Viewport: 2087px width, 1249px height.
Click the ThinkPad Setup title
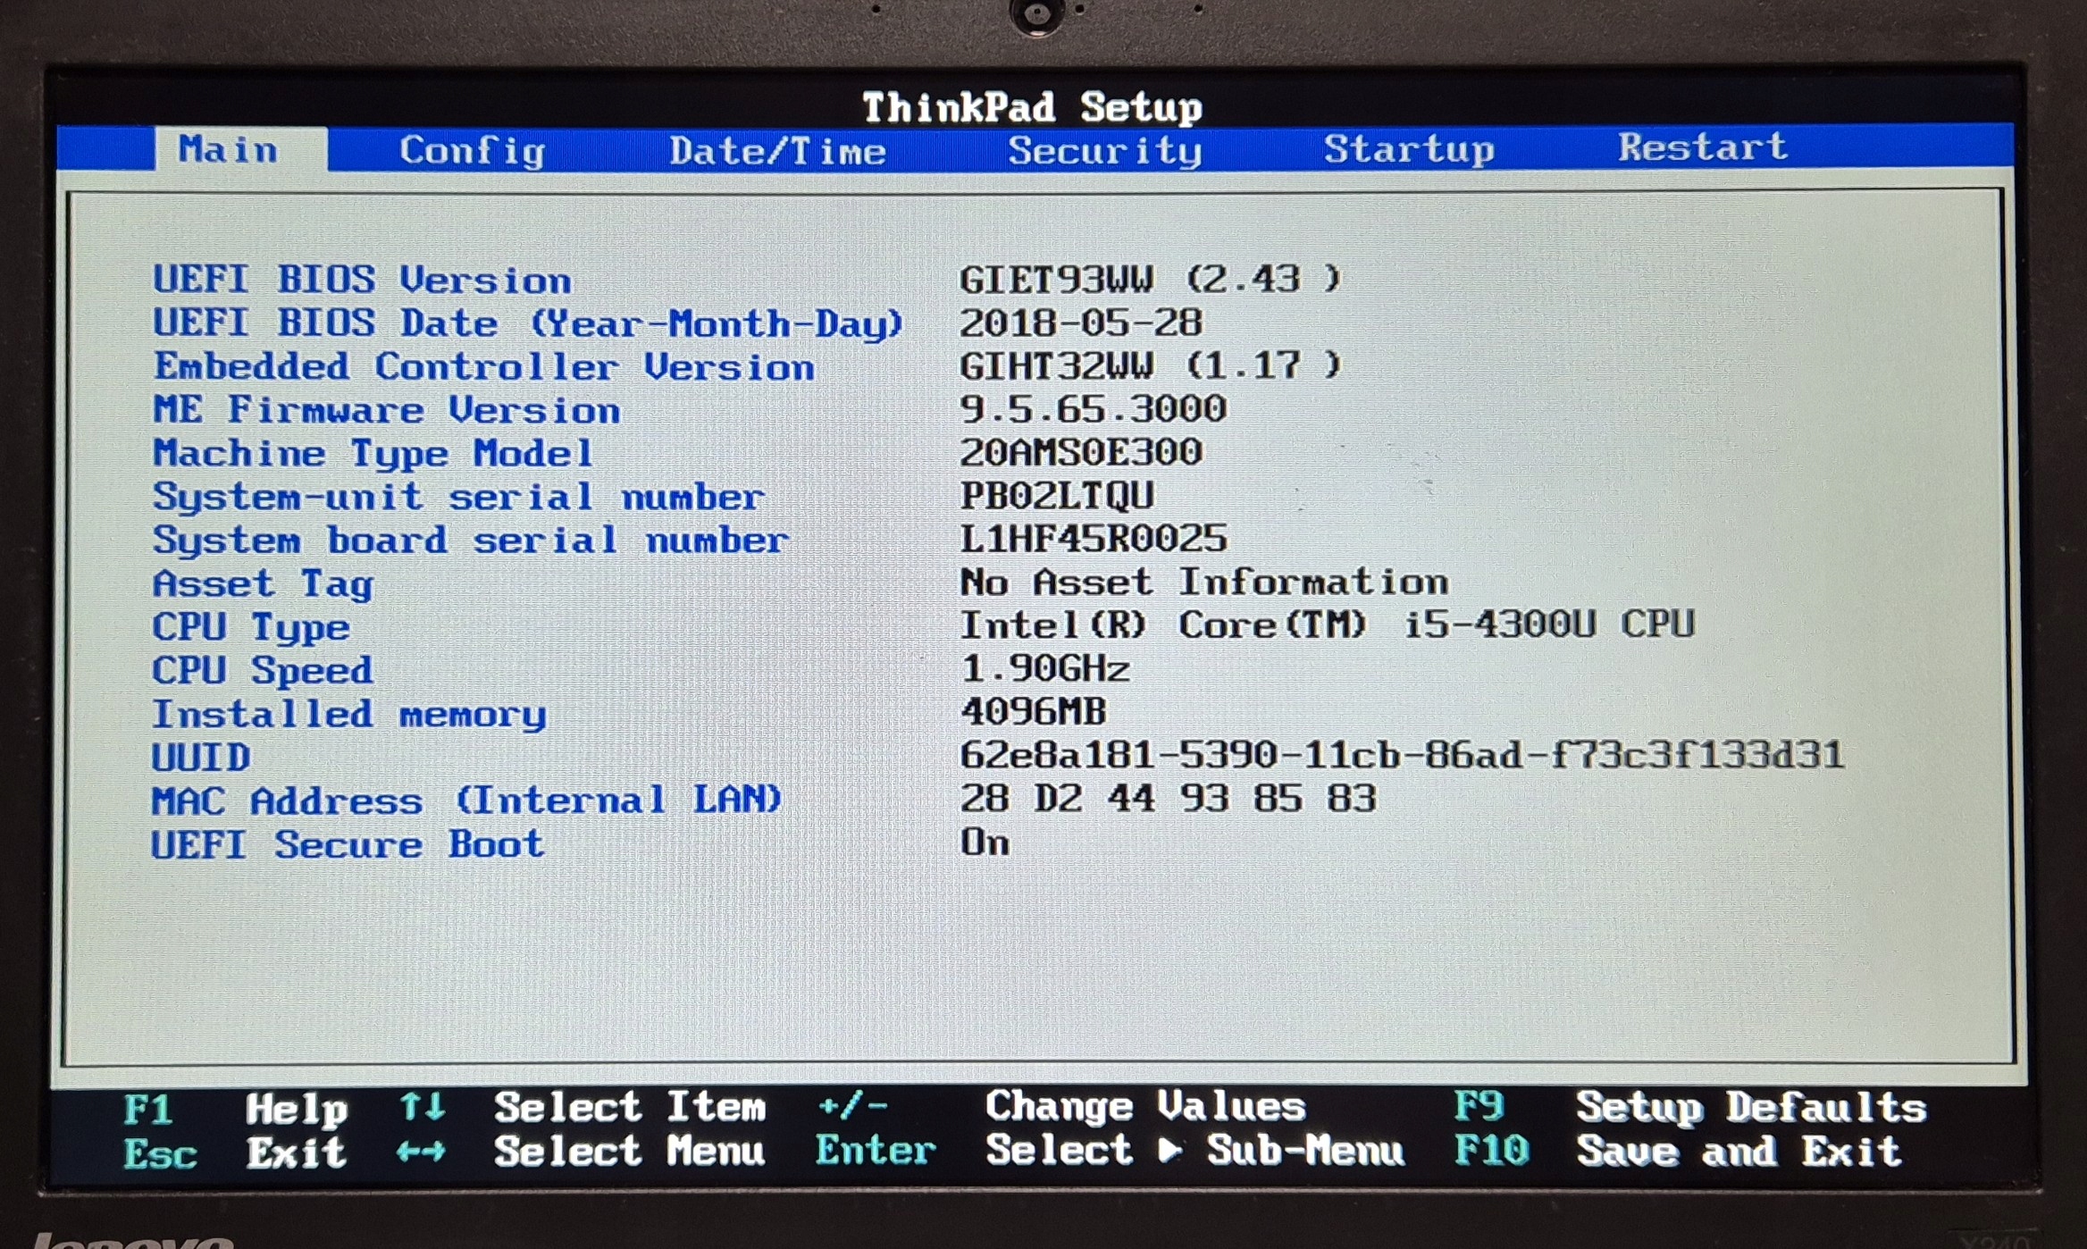click(x=1033, y=108)
